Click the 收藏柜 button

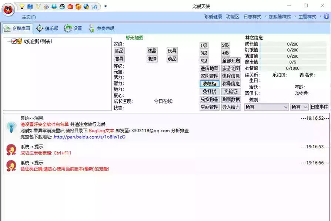[209, 84]
